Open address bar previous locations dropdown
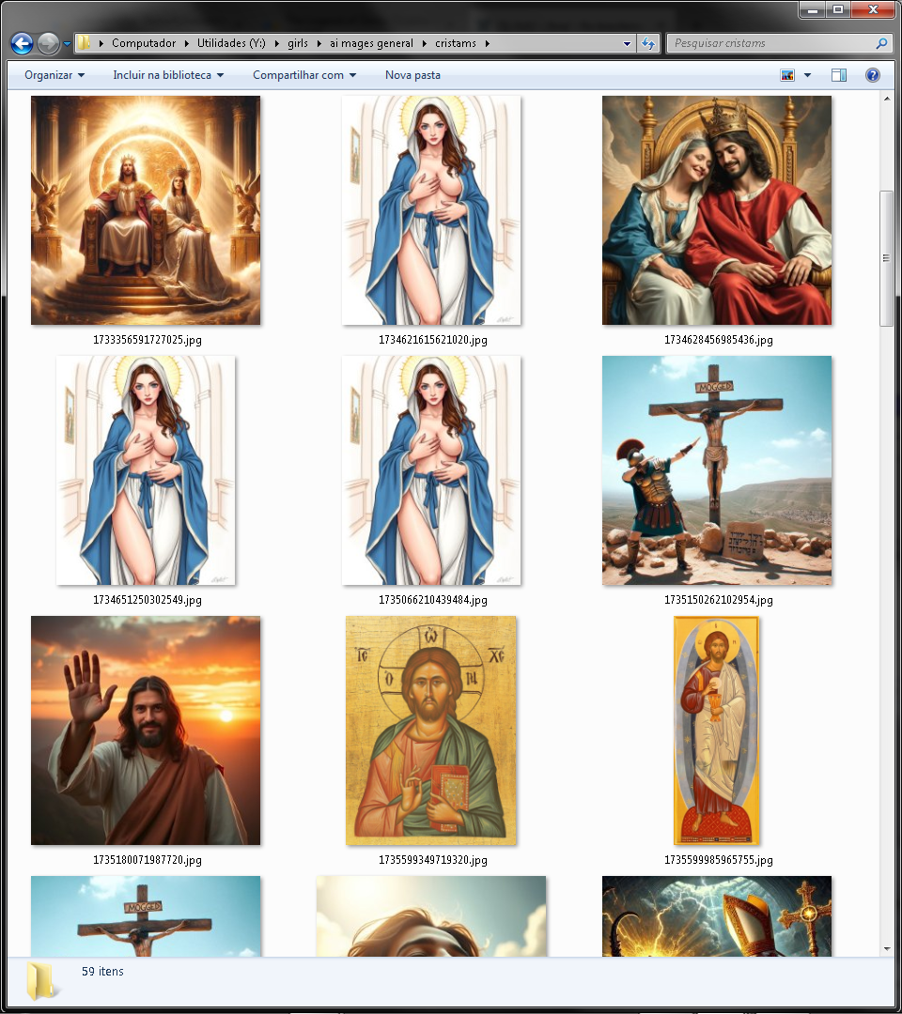This screenshot has width=902, height=1014. tap(627, 43)
